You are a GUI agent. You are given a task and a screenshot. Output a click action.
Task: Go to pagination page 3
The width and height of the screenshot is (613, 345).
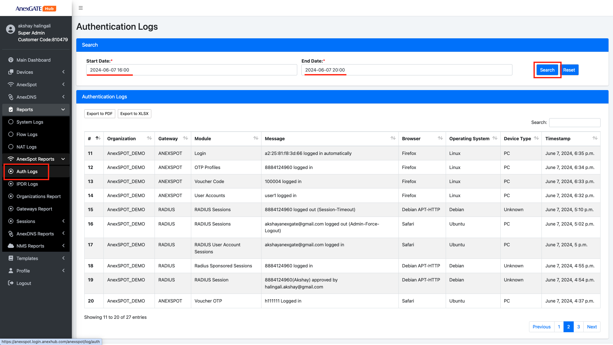(x=578, y=327)
